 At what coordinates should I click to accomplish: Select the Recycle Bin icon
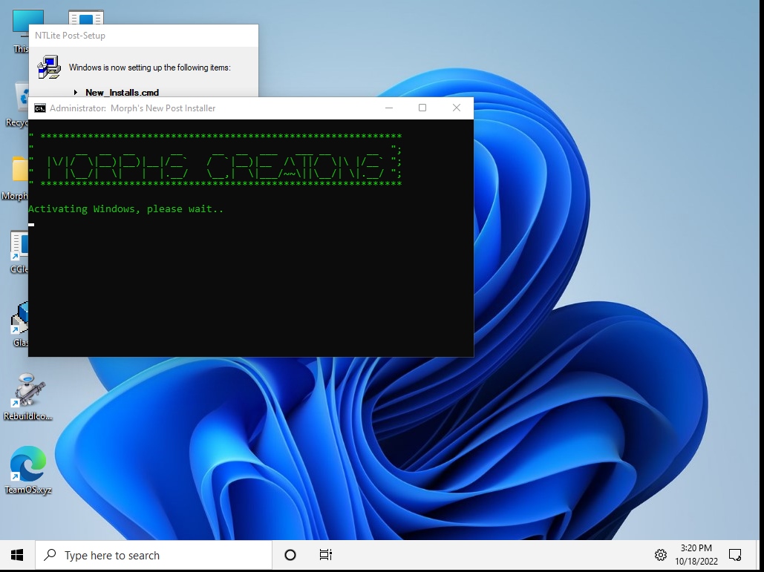pos(17,105)
